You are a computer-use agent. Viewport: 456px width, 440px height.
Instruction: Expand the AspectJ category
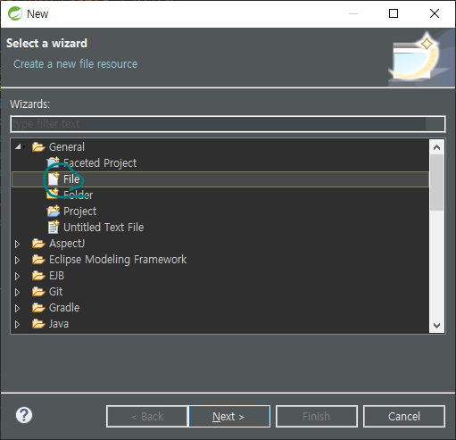click(17, 244)
